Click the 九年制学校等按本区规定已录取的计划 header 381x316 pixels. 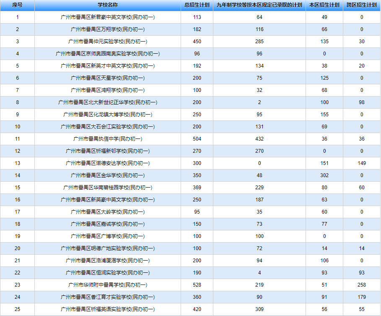click(x=259, y=5)
